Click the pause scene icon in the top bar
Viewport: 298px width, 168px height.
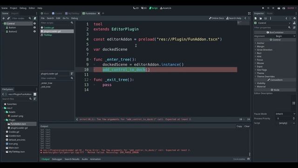(x=268, y=8)
